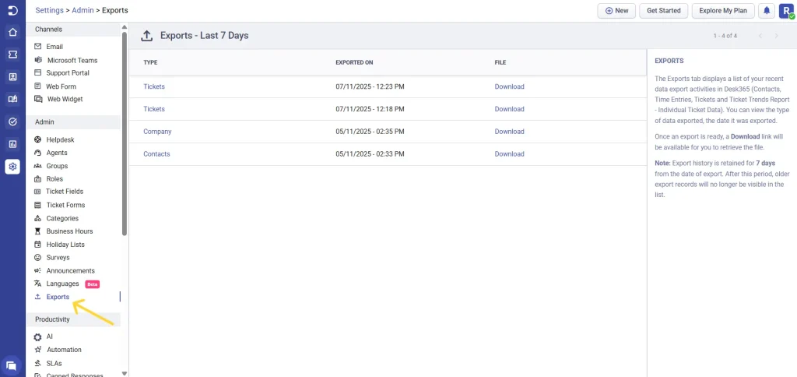Click the Holiday Lists calendar icon
The height and width of the screenshot is (377, 797).
[37, 245]
